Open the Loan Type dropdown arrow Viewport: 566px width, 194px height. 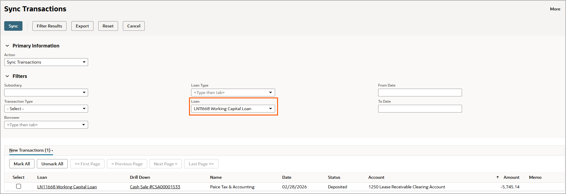(x=270, y=93)
